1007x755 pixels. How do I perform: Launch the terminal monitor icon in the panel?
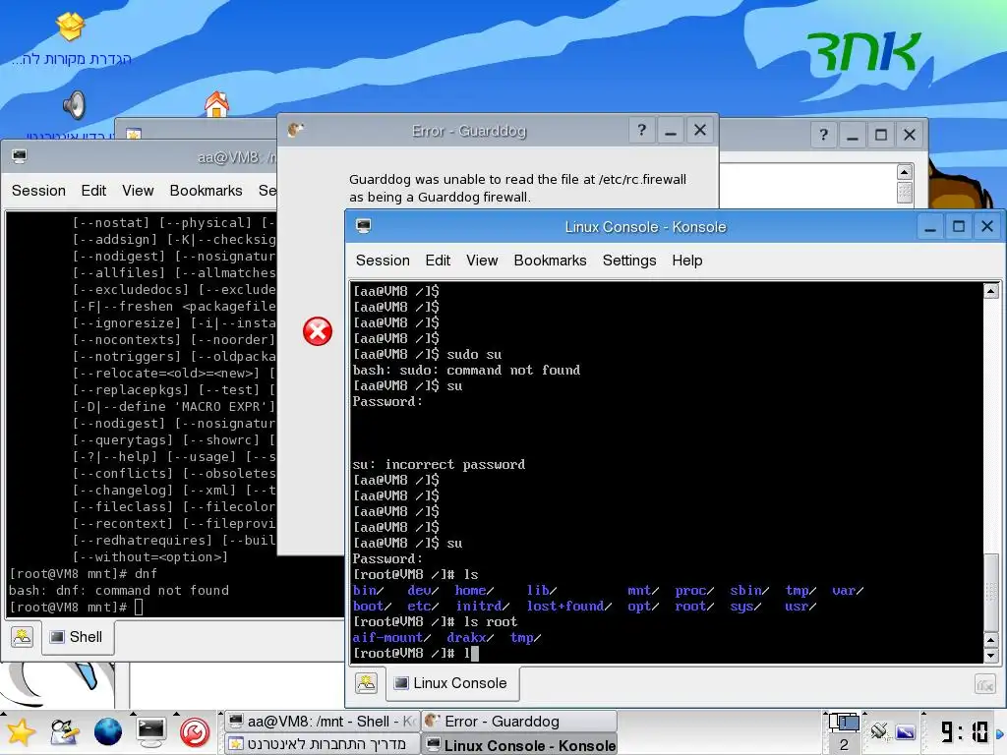click(151, 732)
